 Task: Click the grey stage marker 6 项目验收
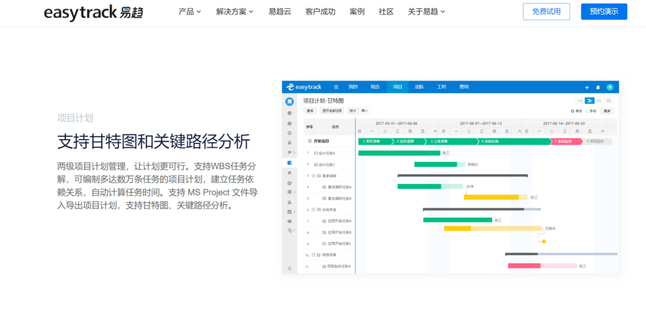click(x=598, y=141)
